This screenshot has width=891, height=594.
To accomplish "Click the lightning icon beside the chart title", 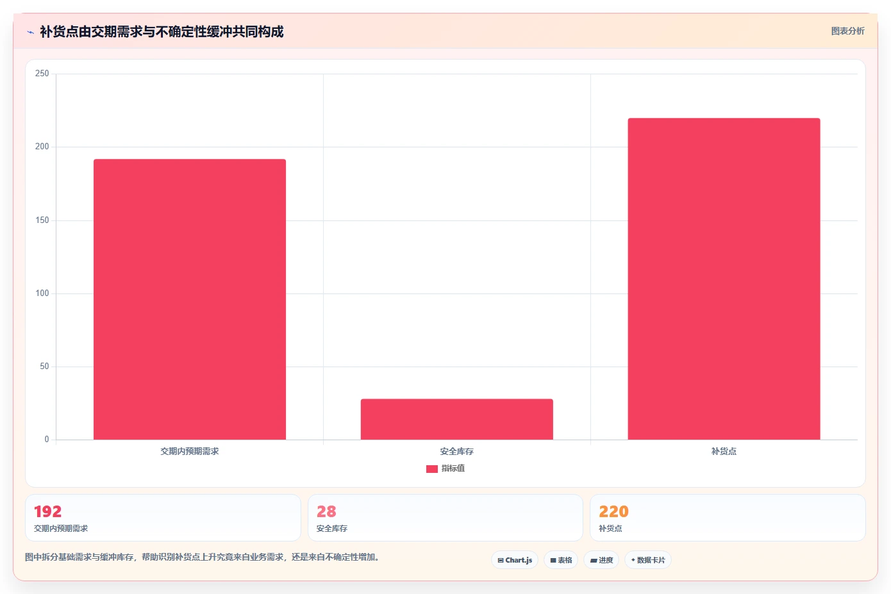I will tap(30, 32).
